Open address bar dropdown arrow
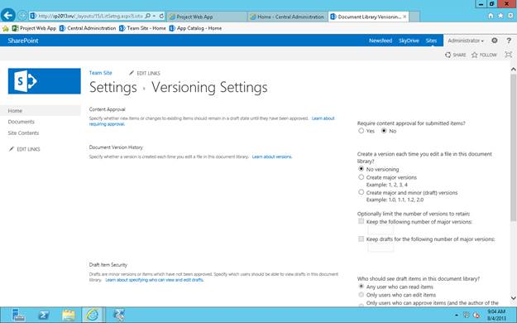517x323 pixels. 154,16
